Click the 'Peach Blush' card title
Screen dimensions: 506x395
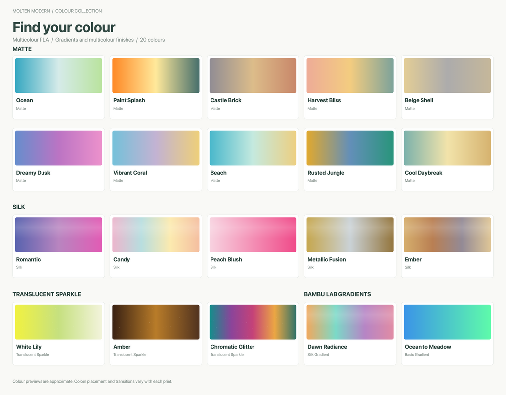[x=226, y=260]
